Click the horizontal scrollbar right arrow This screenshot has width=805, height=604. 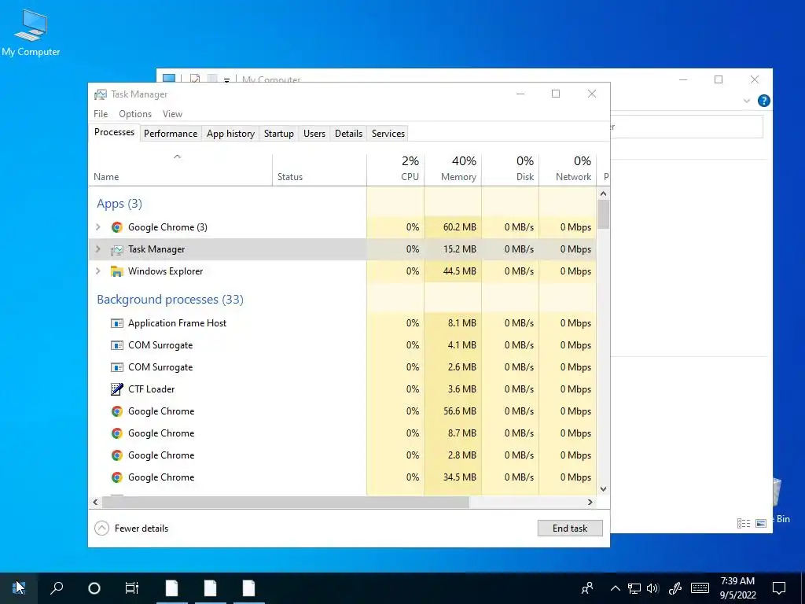pyautogui.click(x=590, y=503)
